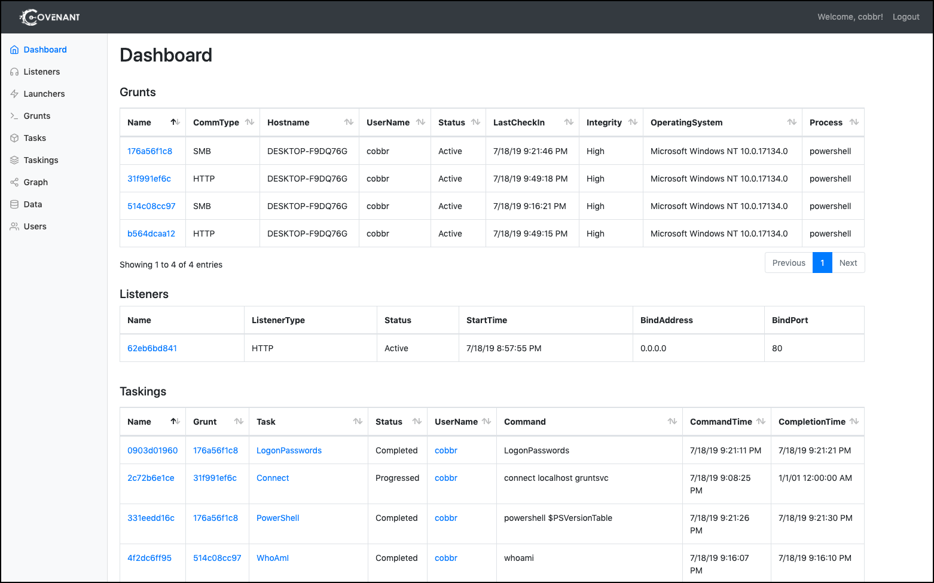Log out using the Logout link
Viewport: 934px width, 583px height.
click(x=906, y=17)
